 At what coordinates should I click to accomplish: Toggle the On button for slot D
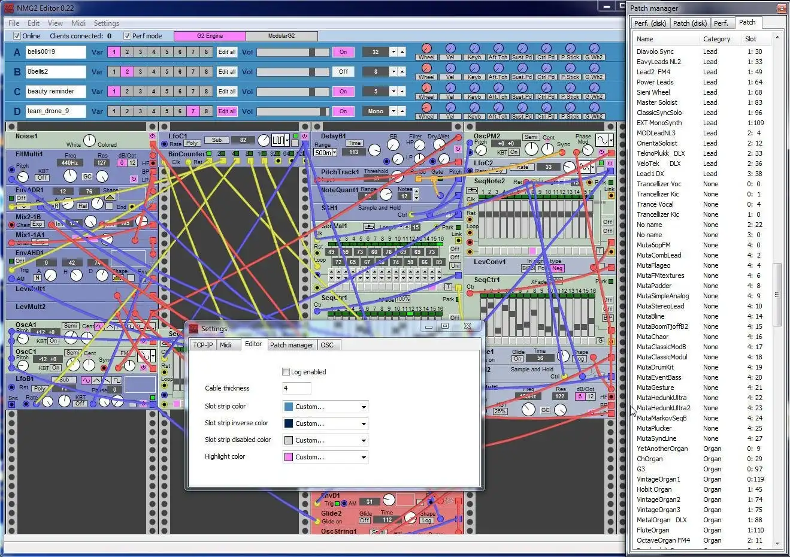click(343, 111)
